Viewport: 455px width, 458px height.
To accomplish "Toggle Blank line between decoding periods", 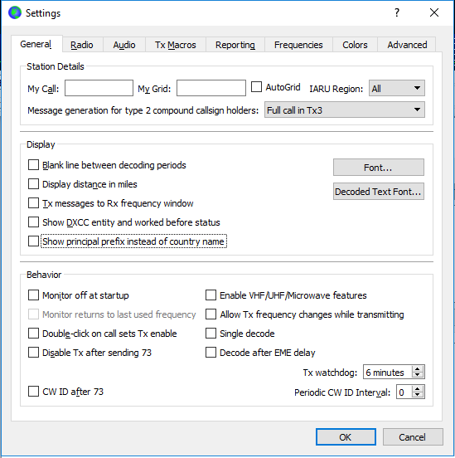I will pos(33,165).
